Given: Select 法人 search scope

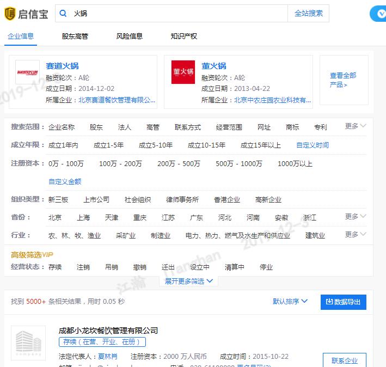Looking at the screenshot, I should [x=124, y=127].
